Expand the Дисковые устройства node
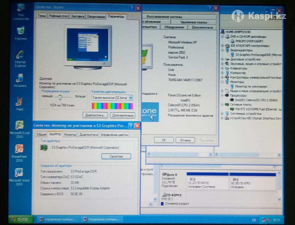The image size is (295, 225). 222,59
